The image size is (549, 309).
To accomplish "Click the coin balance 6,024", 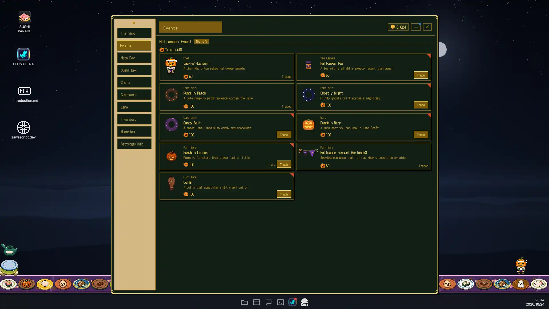I will (x=398, y=27).
